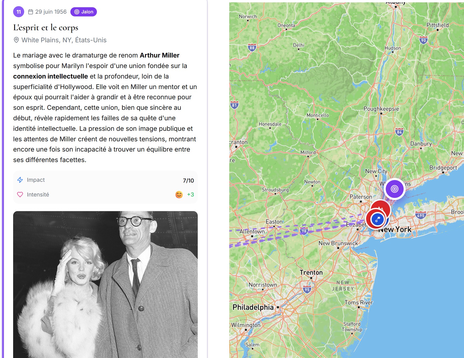Click the Wilmington label on the map
Image resolution: width=464 pixels, height=358 pixels.
coord(246,325)
